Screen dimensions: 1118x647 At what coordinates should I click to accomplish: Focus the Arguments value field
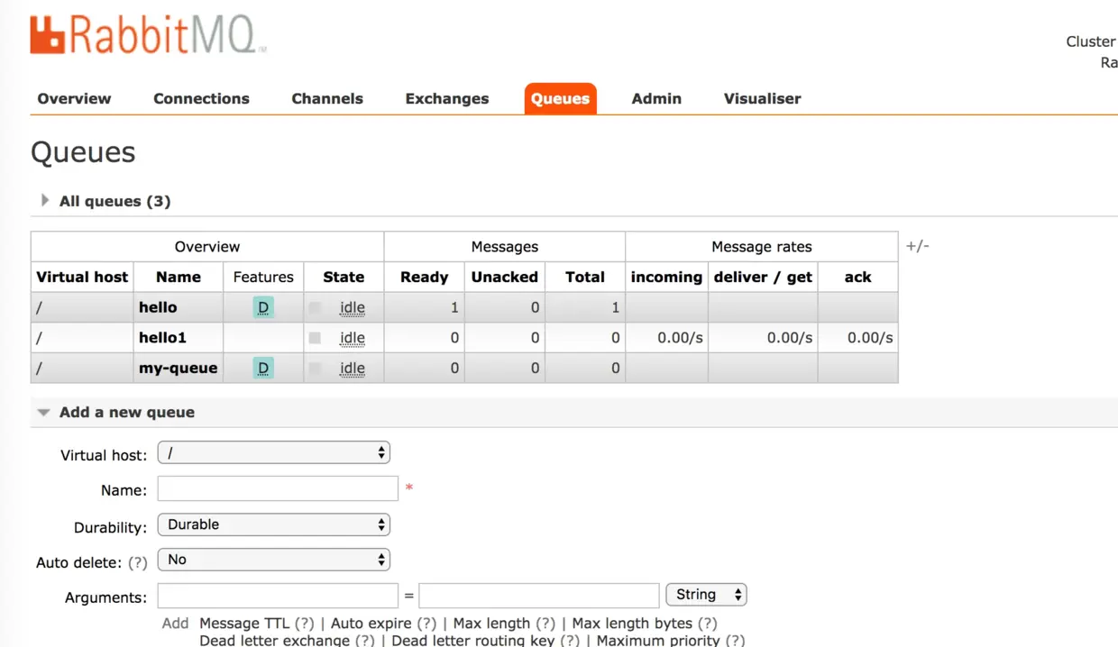pos(539,595)
